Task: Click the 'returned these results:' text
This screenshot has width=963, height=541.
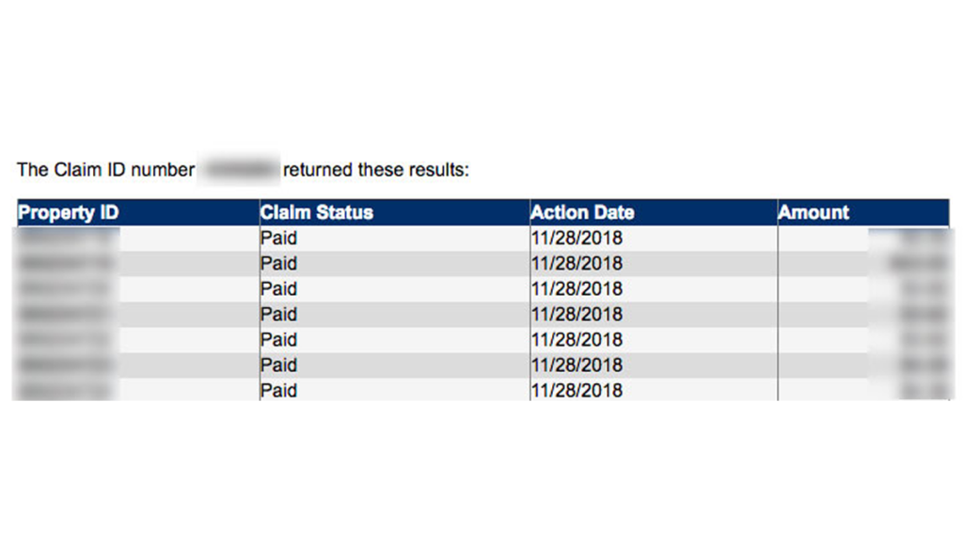Action: 376,170
